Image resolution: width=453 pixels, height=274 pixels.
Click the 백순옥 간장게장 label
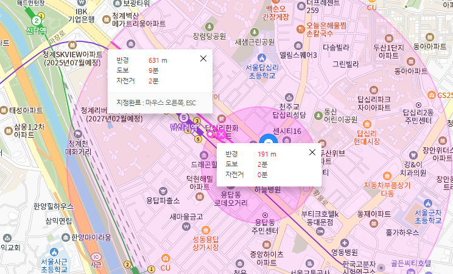point(275,13)
